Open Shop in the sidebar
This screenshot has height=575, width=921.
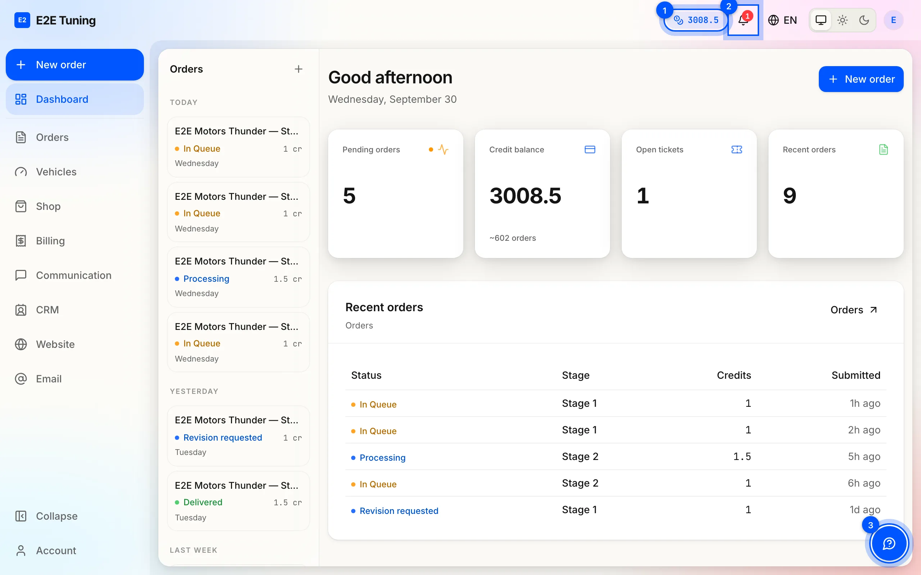click(74, 207)
